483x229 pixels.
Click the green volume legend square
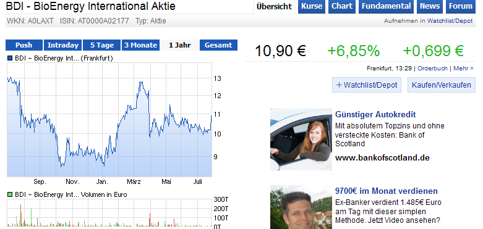click(x=10, y=194)
